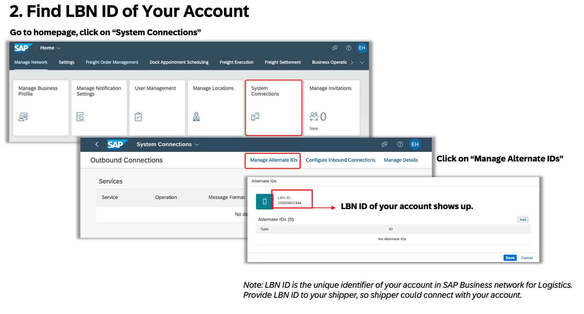Click help icon in System Connections header
This screenshot has height=314, width=584.
[x=400, y=144]
